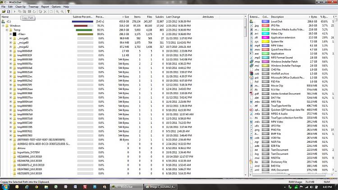This screenshot has width=338, height=190.
Task: Open the Report menu
Action: (x=45, y=7)
